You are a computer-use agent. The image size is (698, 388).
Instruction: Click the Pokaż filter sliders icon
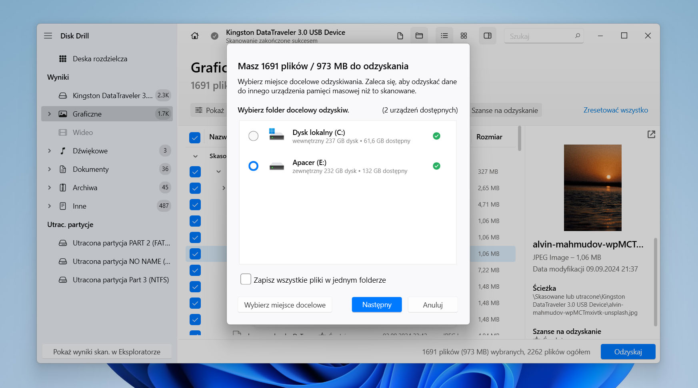tap(199, 110)
